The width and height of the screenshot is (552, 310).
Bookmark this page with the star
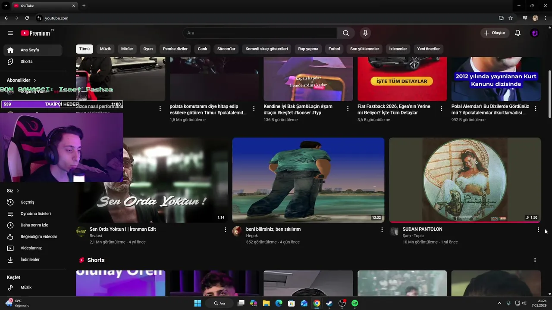point(511,18)
